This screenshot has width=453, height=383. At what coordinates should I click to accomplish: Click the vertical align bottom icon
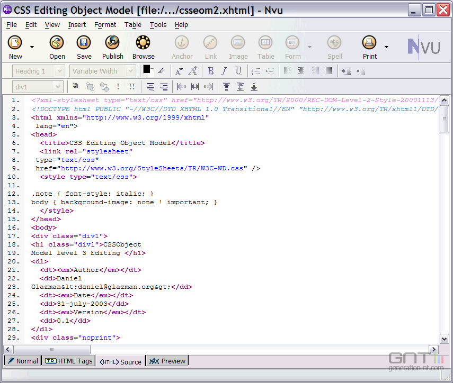pyautogui.click(x=254, y=87)
